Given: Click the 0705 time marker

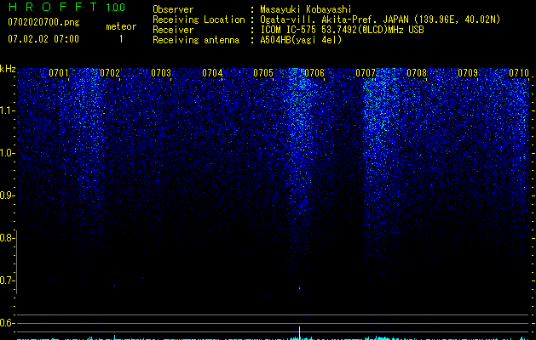Looking at the screenshot, I should [262, 73].
